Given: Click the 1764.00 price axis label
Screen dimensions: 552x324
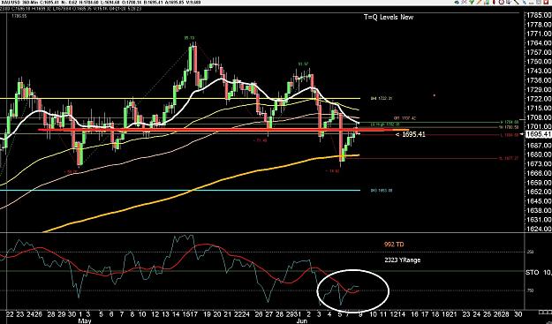Looking at the screenshot, I should [538, 43].
